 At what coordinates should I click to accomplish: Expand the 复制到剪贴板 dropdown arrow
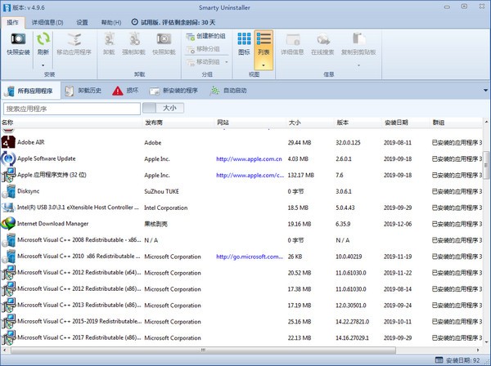point(358,65)
